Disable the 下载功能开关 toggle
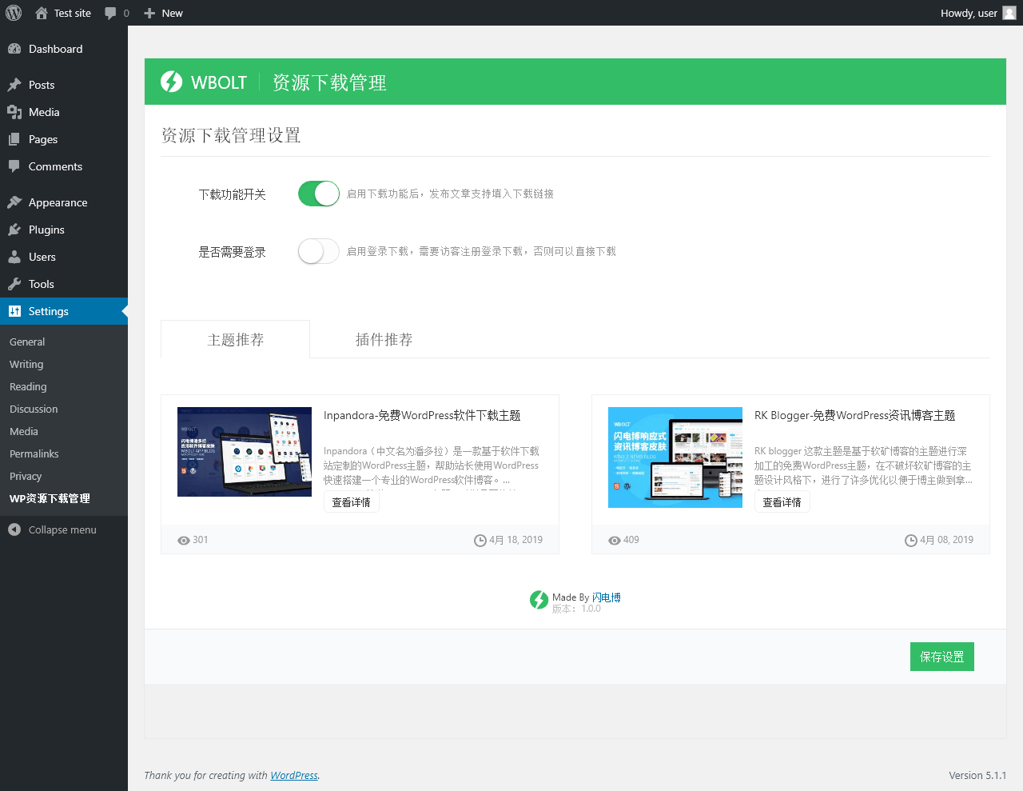Viewport: 1023px width, 791px height. [319, 194]
